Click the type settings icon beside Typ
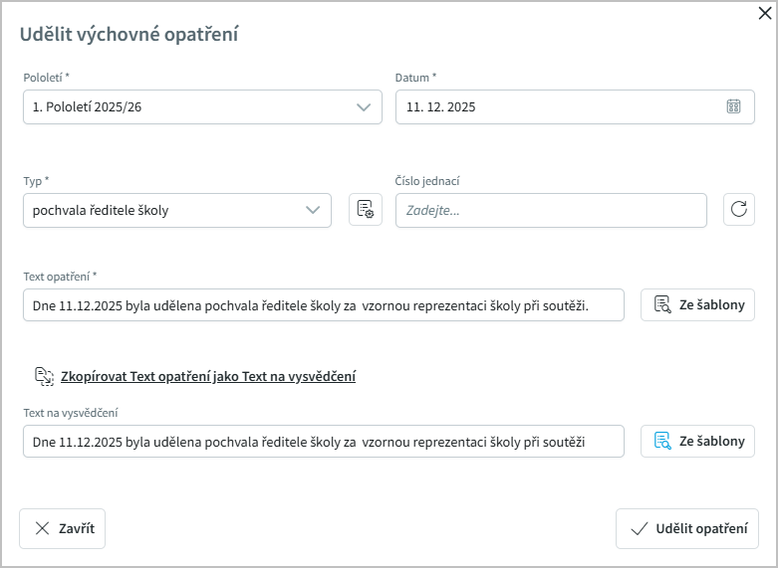Screen dimensions: 778x569 [x=366, y=210]
